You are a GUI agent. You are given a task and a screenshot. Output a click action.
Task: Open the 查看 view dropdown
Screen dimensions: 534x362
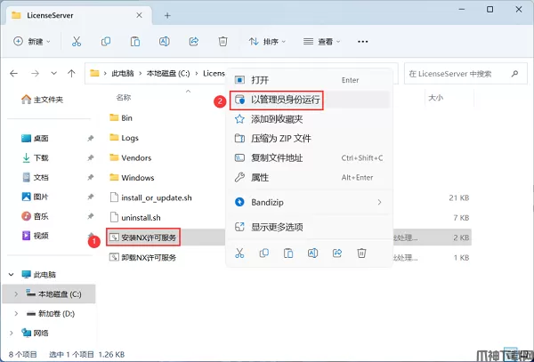[x=322, y=42]
